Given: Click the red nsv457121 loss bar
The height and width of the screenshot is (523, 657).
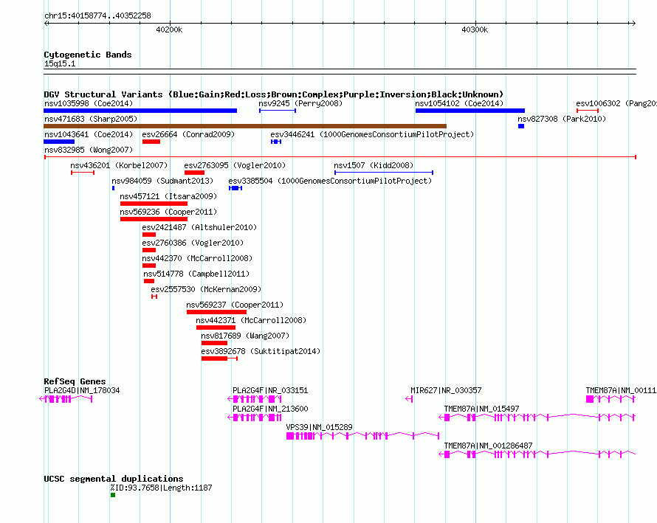Looking at the screenshot, I should pos(154,204).
